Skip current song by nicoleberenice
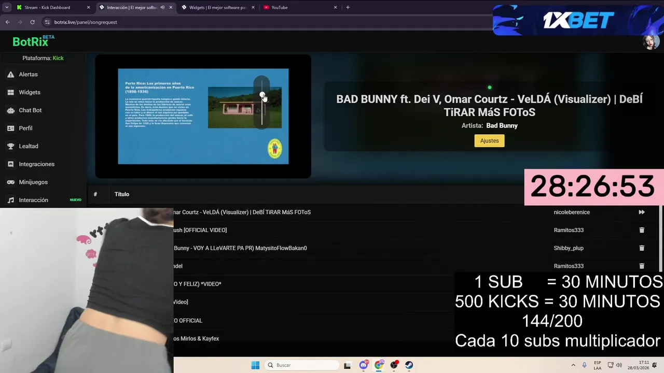This screenshot has width=664, height=373. tap(642, 212)
